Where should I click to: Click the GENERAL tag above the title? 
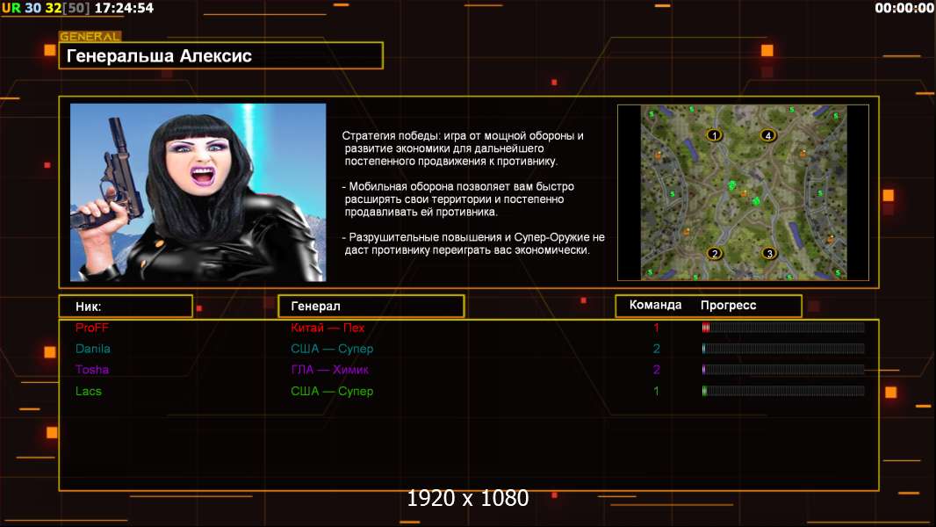tap(90, 37)
